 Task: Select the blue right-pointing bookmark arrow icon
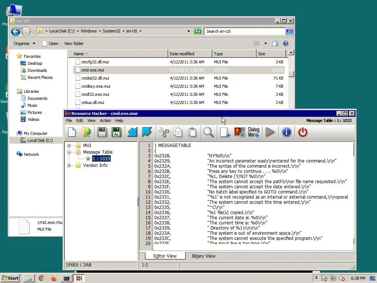[x=147, y=132]
